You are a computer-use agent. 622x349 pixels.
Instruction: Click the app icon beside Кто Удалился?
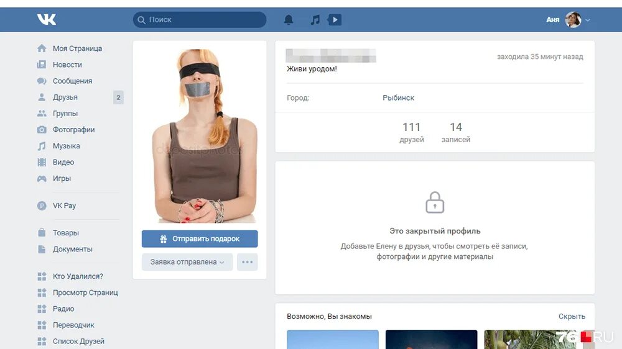[x=42, y=276]
